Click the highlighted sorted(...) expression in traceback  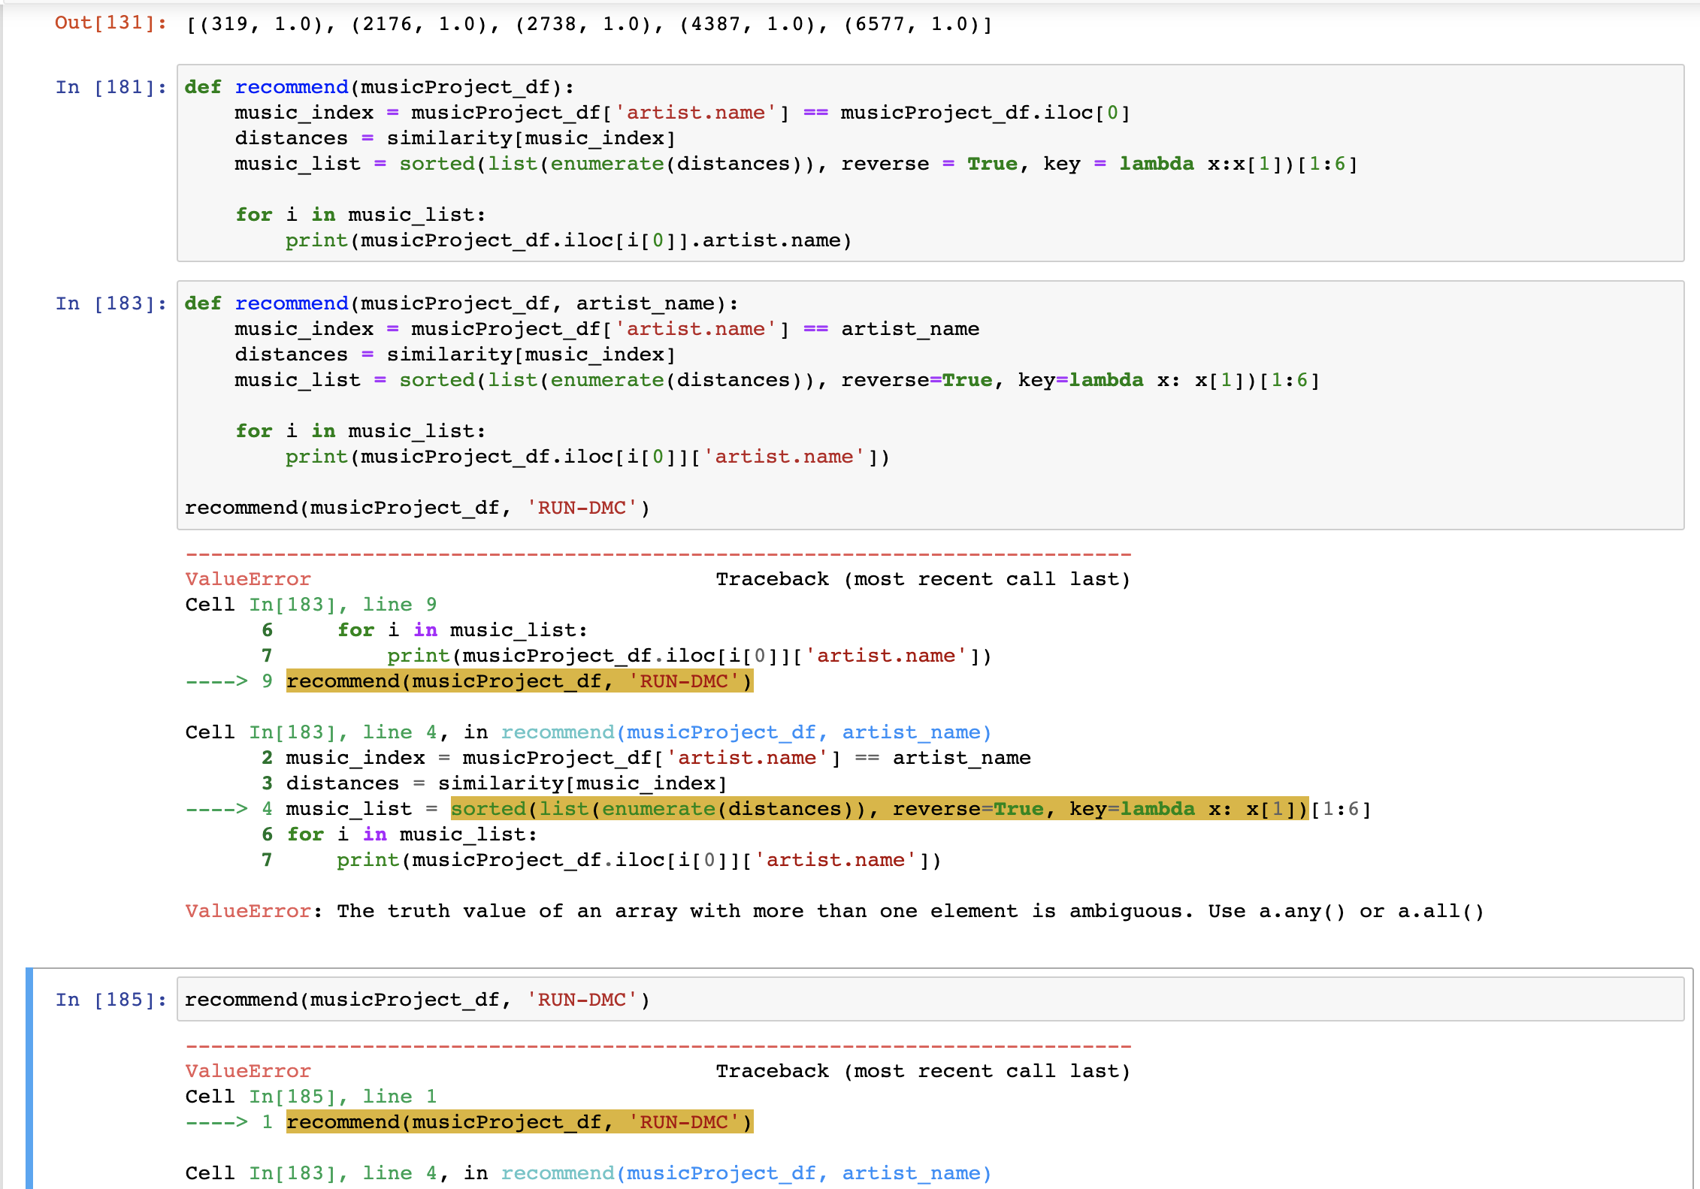[x=878, y=809]
